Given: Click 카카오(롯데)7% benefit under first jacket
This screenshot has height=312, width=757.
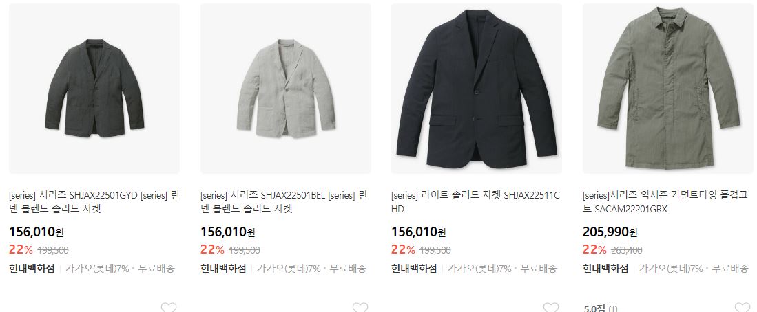Looking at the screenshot, I should pos(98,269).
